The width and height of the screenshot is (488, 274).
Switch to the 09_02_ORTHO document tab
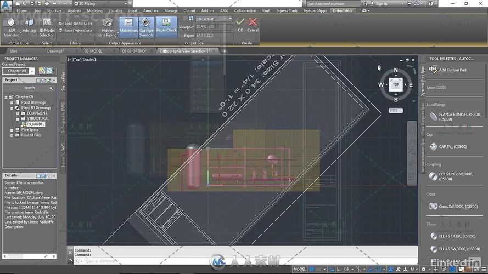[134, 51]
